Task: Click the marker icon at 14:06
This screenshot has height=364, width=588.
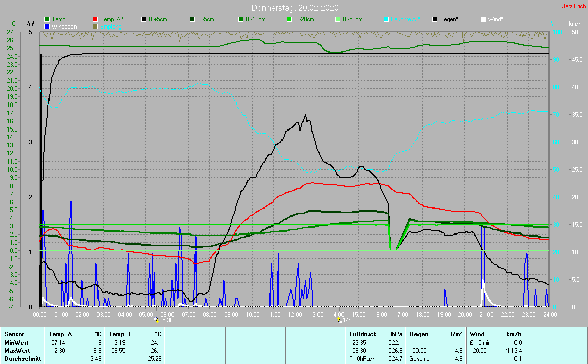Action: click(339, 320)
